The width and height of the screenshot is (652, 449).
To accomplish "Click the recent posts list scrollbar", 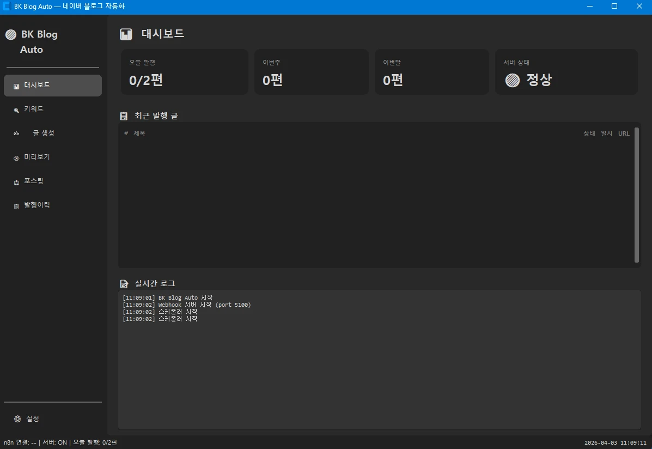I will coord(637,195).
